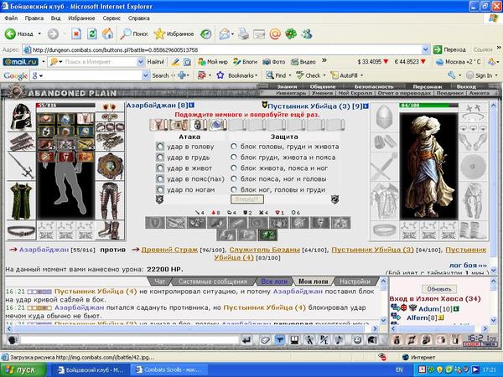Open the Google toolbar wrench settings dropdown
The width and height of the screenshot is (503, 377).
tap(459, 75)
